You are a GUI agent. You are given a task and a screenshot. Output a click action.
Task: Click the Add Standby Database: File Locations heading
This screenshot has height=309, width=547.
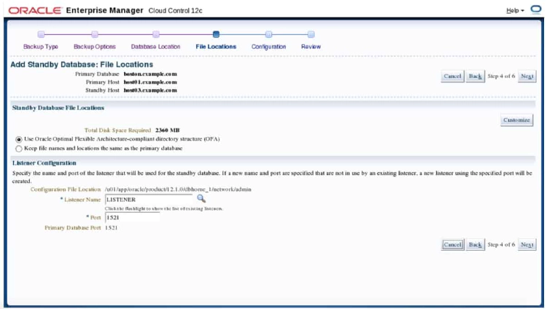click(x=82, y=65)
